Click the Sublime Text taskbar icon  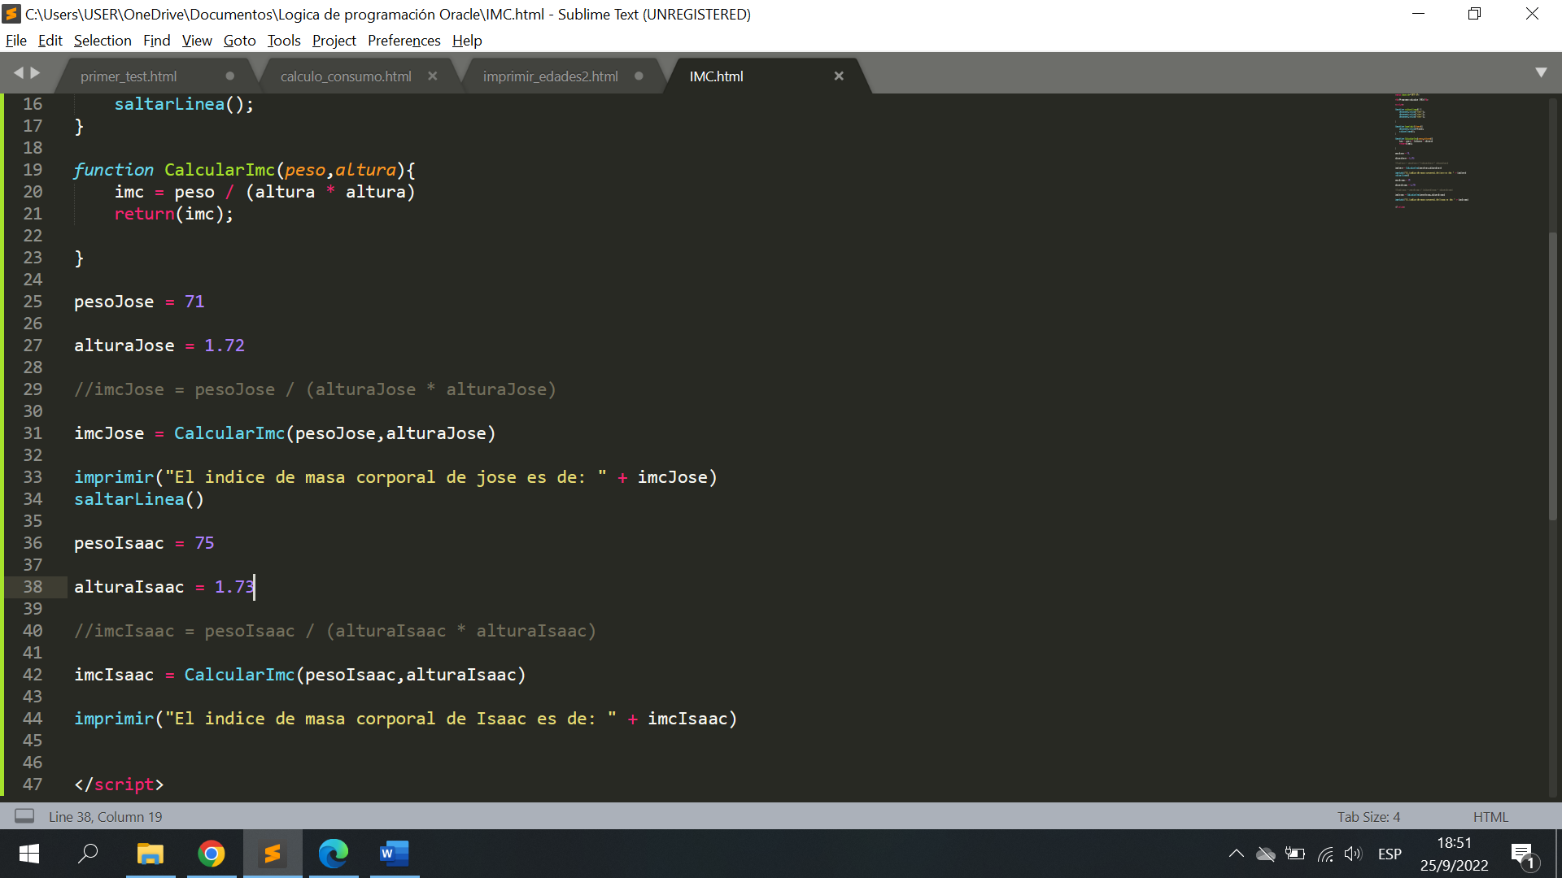click(273, 854)
